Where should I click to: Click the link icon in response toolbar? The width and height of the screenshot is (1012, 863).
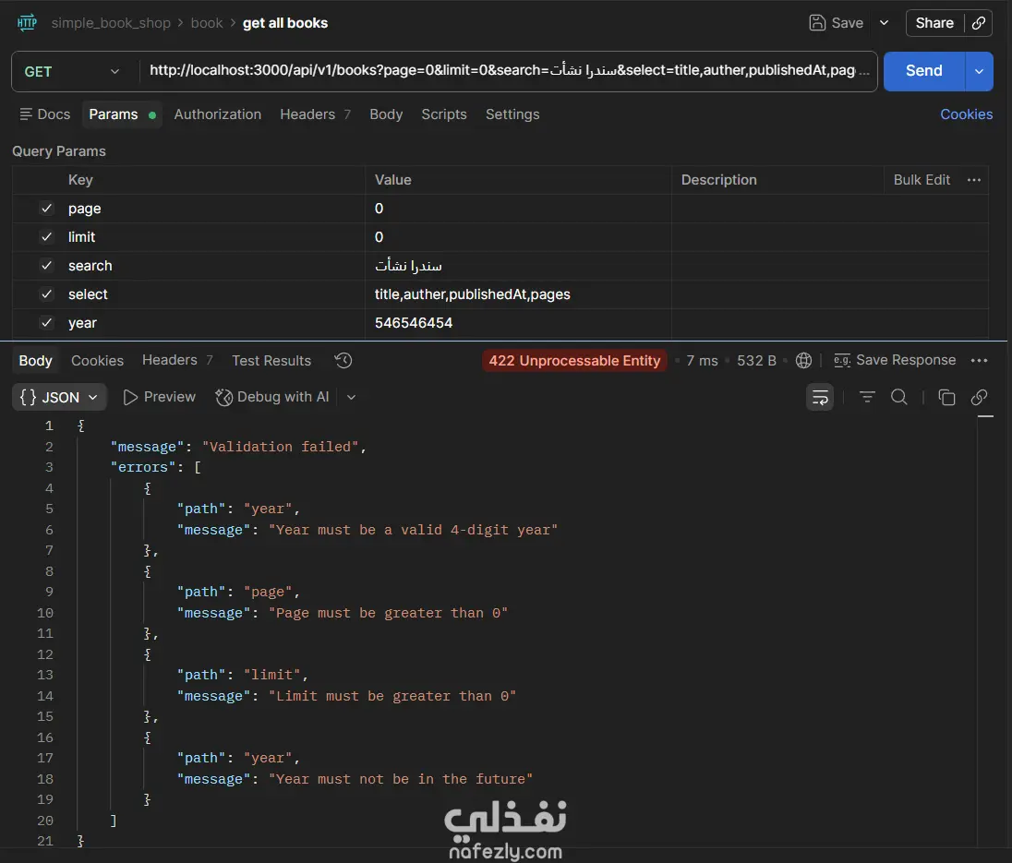coord(980,398)
